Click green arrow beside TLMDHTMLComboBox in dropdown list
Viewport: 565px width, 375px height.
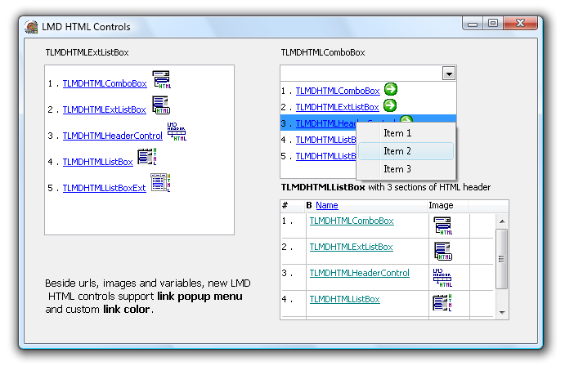390,90
